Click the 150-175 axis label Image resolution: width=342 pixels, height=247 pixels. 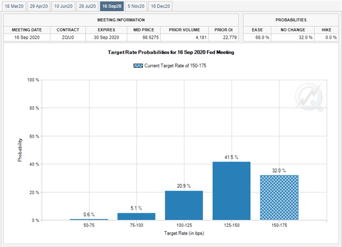click(x=279, y=225)
